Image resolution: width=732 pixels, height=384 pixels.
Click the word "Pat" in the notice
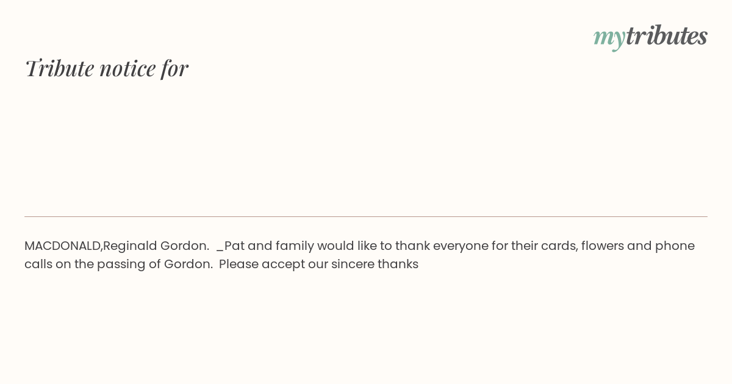point(234,246)
